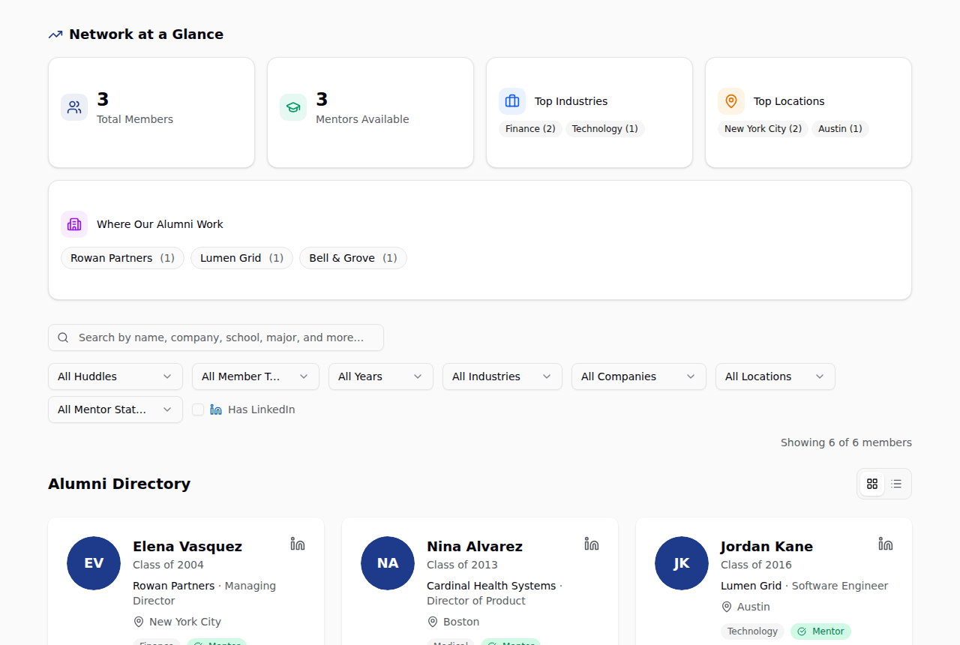Switch directory to list view

point(896,484)
